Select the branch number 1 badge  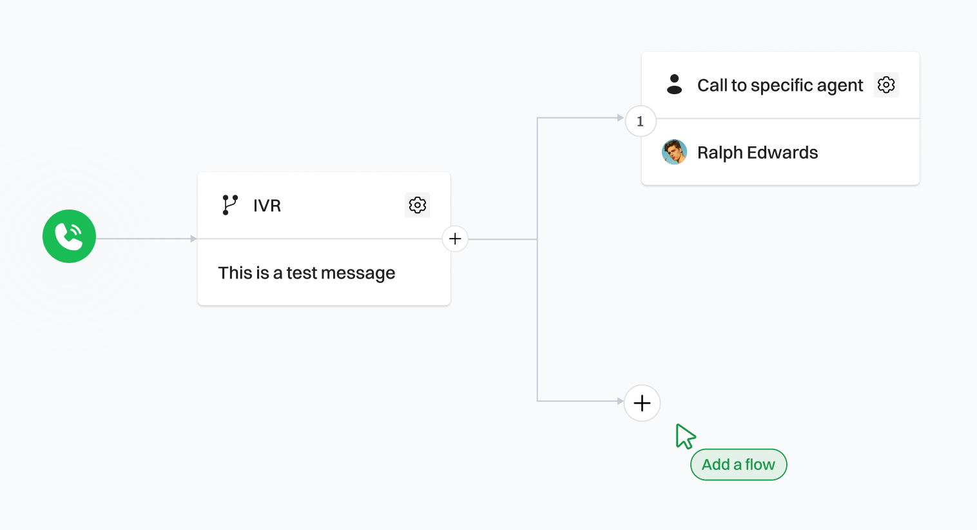640,121
